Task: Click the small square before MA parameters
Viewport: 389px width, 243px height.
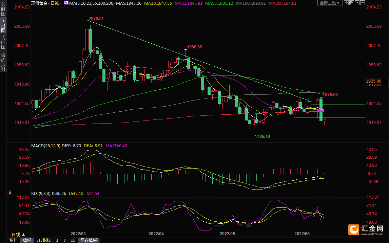Action: coord(66,3)
